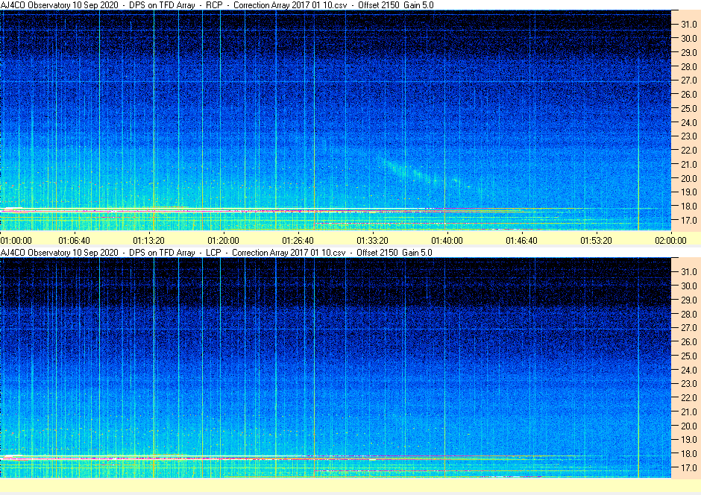Image resolution: width=701 pixels, height=495 pixels.
Task: Select the 01:46:40 time axis label
Action: tap(522, 240)
